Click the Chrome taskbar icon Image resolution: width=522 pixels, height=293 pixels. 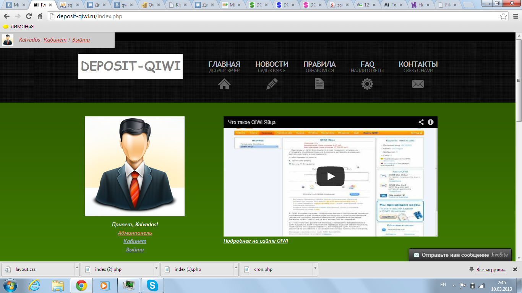81,285
